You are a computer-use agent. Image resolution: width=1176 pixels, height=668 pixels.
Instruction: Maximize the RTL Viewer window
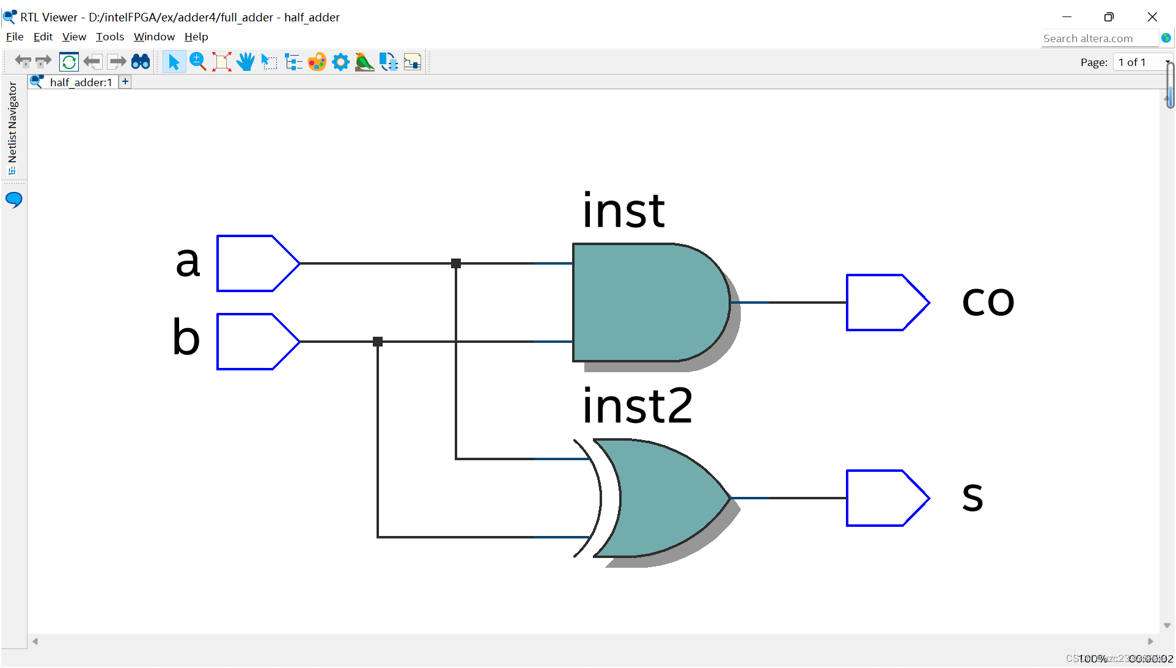[1109, 17]
